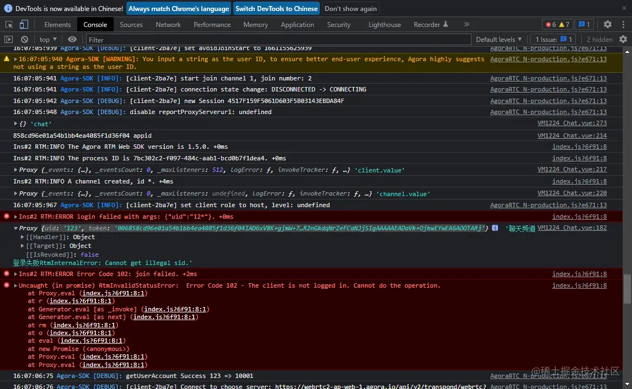Expand the client.value Proxy object

(16, 170)
